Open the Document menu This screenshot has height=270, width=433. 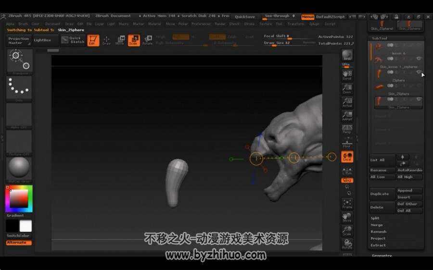52,24
